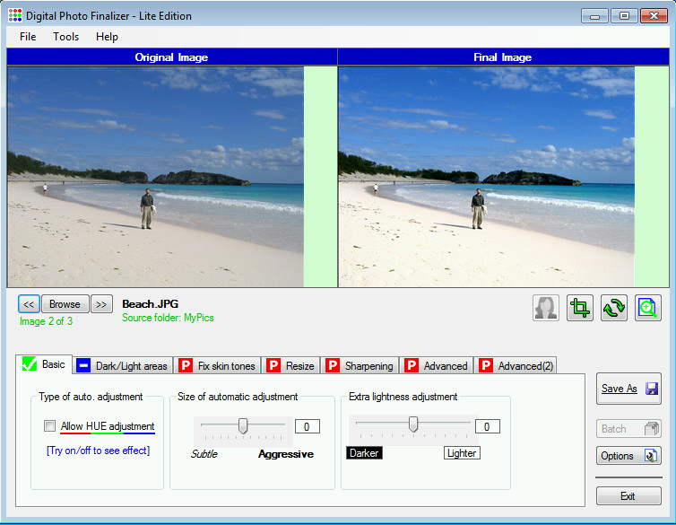Switch to the Dark/Light areas tab
The image size is (676, 525).
coord(123,366)
